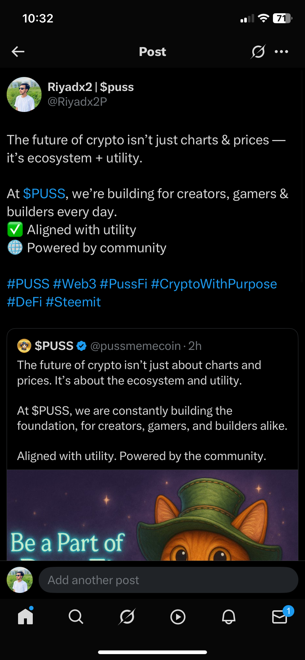
Task: Tap the Add another post field
Action: point(168,580)
